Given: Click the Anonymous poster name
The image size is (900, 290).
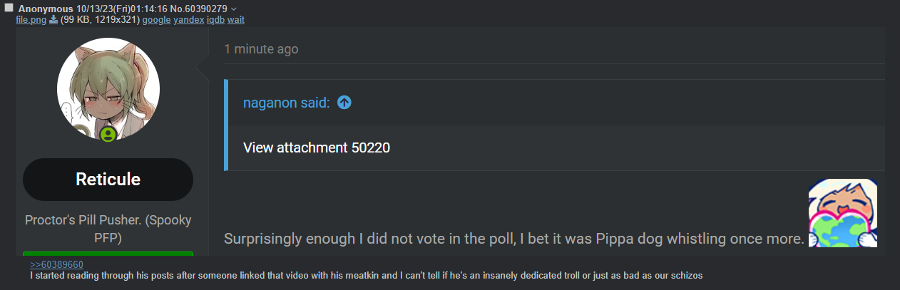Looking at the screenshot, I should point(46,9).
